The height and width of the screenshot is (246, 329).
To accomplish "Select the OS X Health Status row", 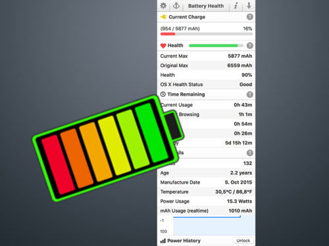I will point(206,85).
